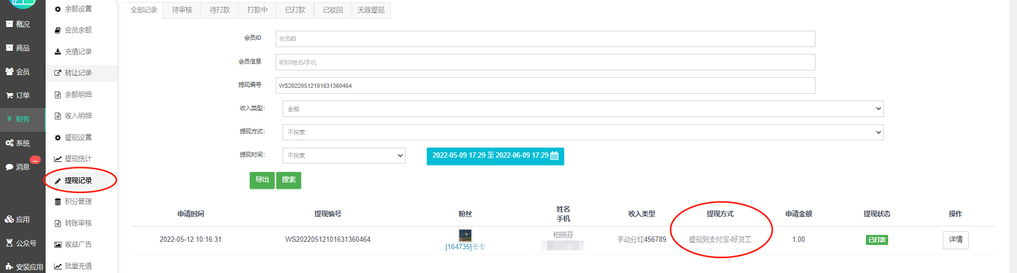Open 余额设置 gear icon in sidebar
The width and height of the screenshot is (1017, 273).
point(58,9)
